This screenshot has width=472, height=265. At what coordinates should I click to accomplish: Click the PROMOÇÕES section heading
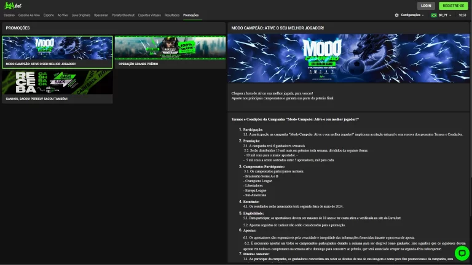[x=17, y=28]
